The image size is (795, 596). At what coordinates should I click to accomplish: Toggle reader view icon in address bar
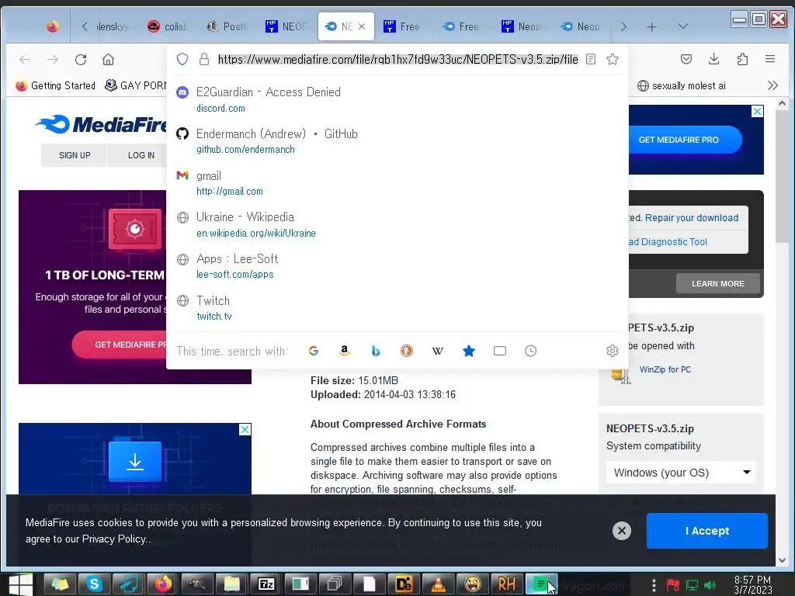591,59
